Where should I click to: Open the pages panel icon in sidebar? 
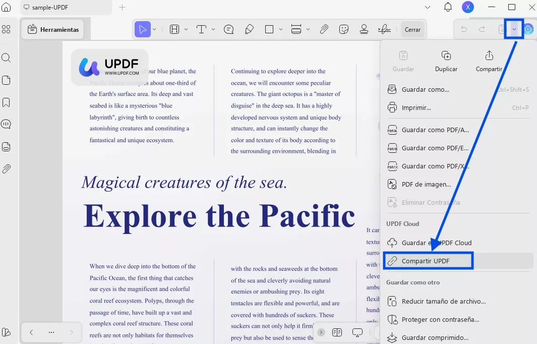click(6, 80)
